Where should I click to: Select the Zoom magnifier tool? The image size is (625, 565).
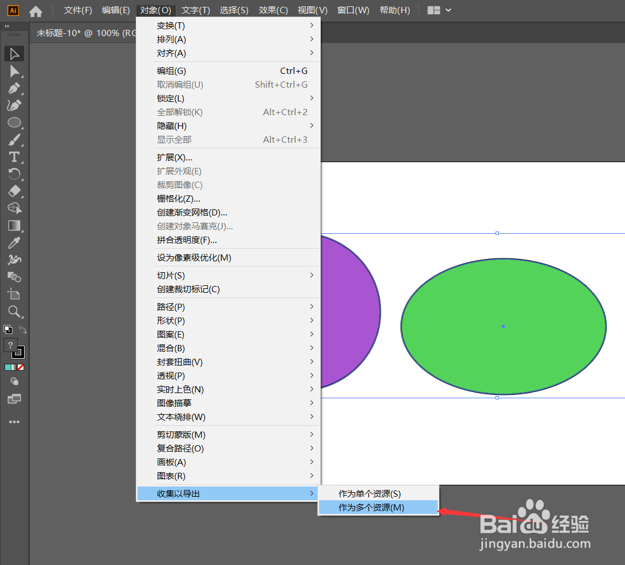pos(14,311)
